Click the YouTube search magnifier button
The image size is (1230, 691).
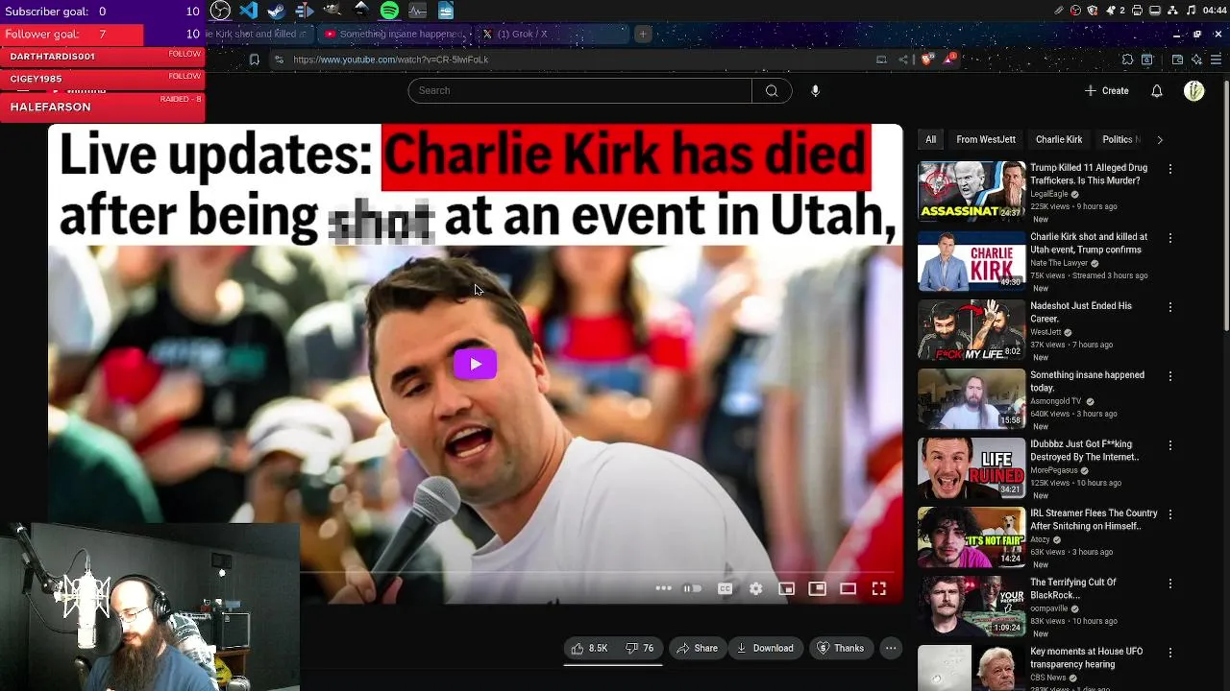[x=772, y=90]
